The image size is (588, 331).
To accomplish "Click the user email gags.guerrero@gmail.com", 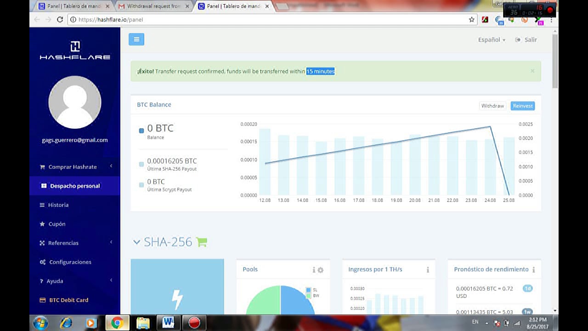I will 75,140.
